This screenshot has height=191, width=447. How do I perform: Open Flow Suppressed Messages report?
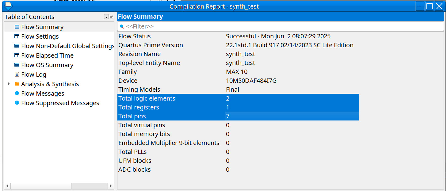[60, 103]
